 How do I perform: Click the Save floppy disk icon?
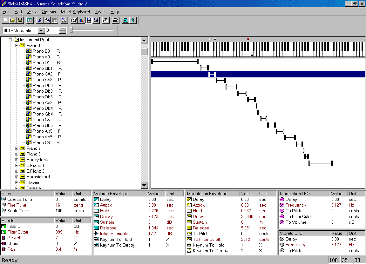pyautogui.click(x=20, y=20)
